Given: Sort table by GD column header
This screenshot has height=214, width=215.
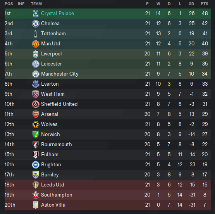Looking at the screenshot, I should [191, 4].
